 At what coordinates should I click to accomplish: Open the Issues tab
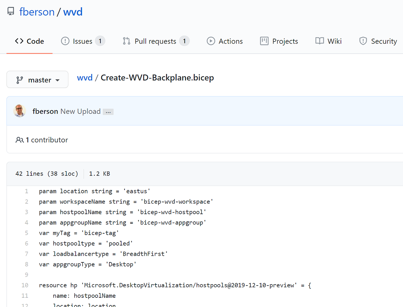tap(83, 41)
